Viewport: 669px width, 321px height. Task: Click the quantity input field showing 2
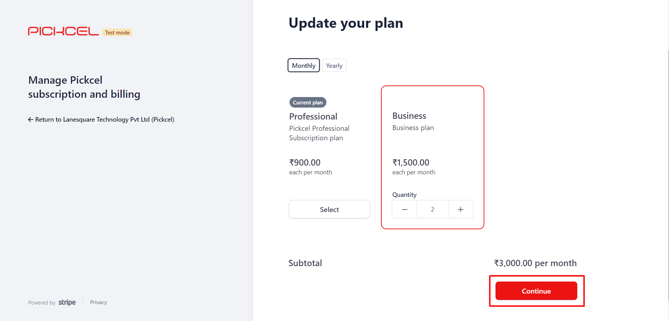click(433, 210)
